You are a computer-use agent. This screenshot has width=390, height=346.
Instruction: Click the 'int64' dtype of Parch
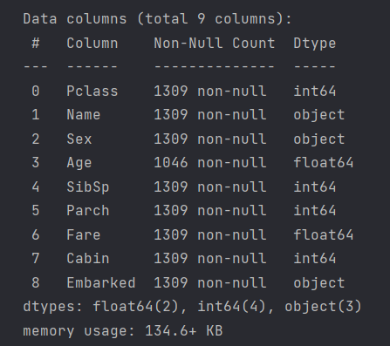coord(315,211)
